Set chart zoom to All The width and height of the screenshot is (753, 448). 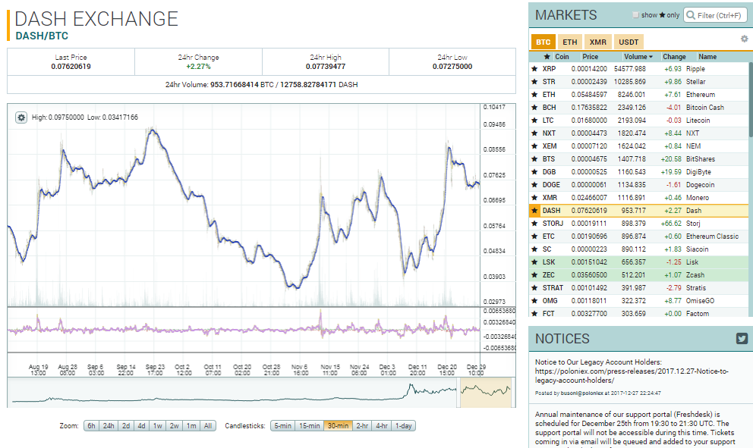click(208, 426)
